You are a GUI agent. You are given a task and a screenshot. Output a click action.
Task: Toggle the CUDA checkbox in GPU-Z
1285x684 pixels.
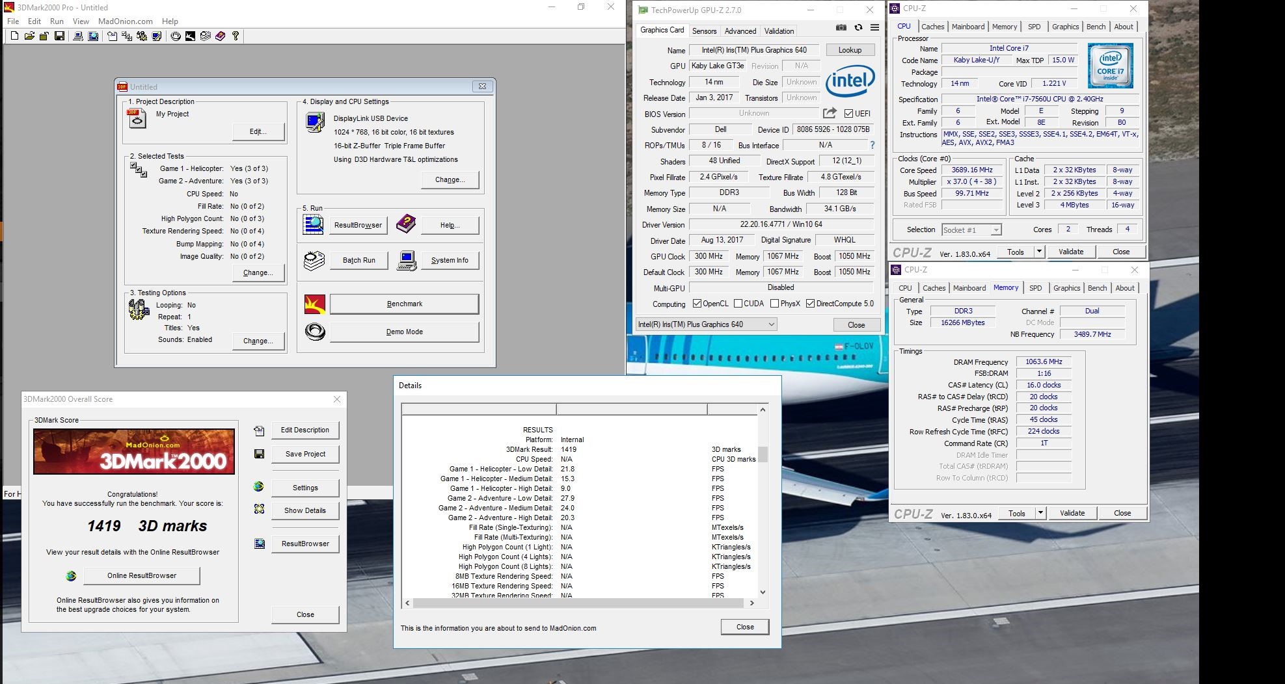[x=738, y=304]
